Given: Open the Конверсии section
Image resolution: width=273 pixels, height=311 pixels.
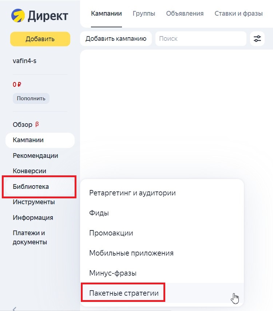Looking at the screenshot, I should pyautogui.click(x=29, y=171).
